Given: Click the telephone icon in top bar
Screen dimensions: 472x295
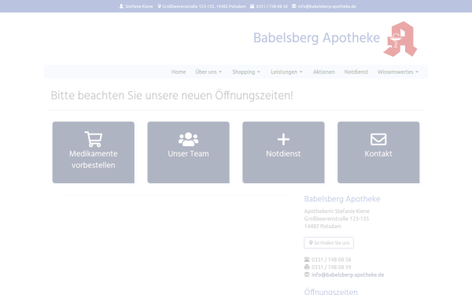Looking at the screenshot, I should pos(253,6).
